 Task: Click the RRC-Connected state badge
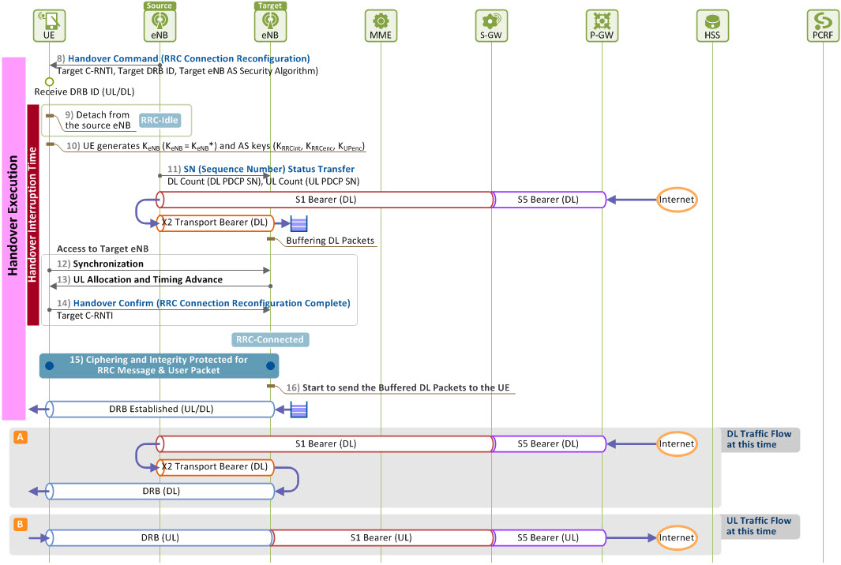pos(270,339)
